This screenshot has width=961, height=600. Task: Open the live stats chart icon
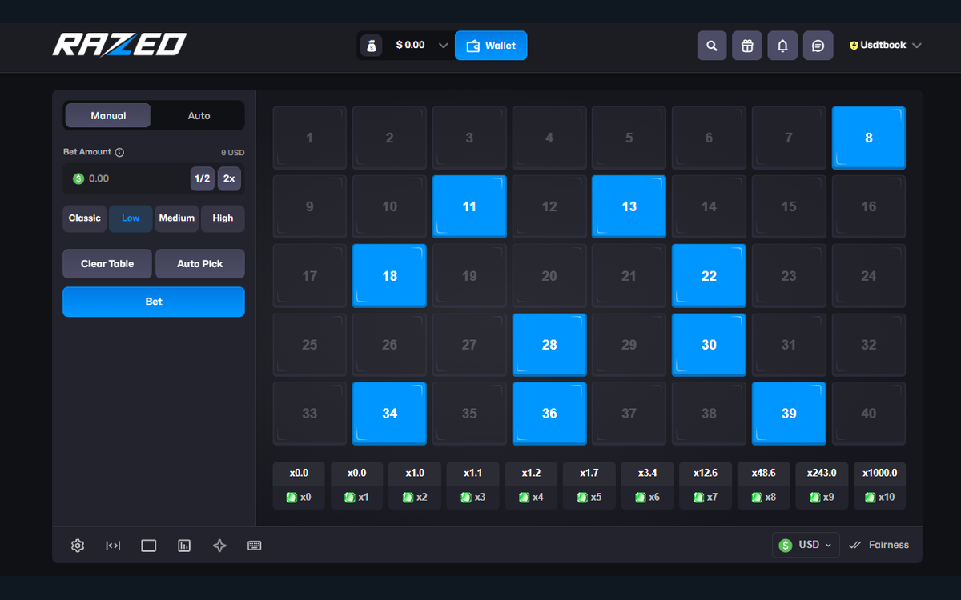[184, 546]
